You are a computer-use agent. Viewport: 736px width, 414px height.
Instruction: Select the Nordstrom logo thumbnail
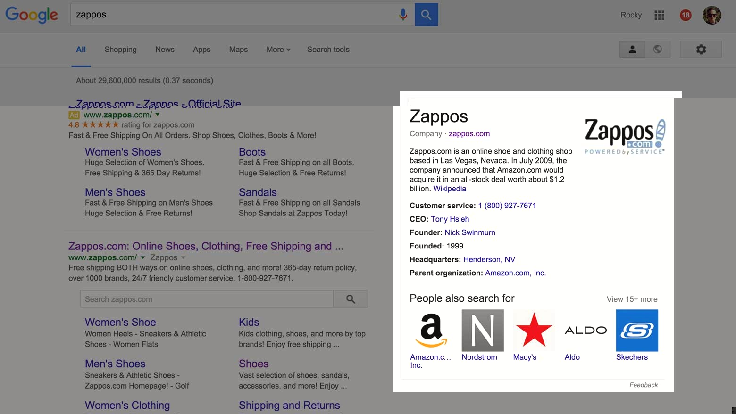point(482,330)
